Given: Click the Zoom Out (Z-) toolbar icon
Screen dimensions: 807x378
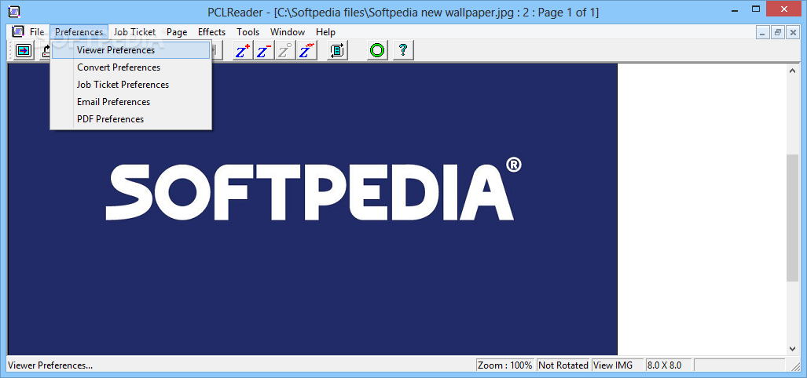Looking at the screenshot, I should coord(264,50).
